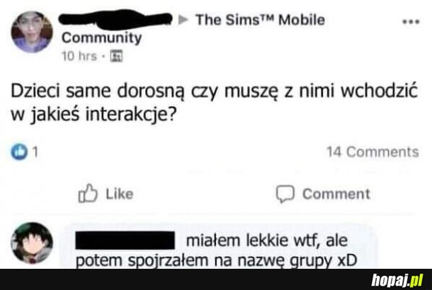Viewport: 432px width, 290px height.
Task: Open the commenter's anime avatar
Action: pyautogui.click(x=32, y=243)
